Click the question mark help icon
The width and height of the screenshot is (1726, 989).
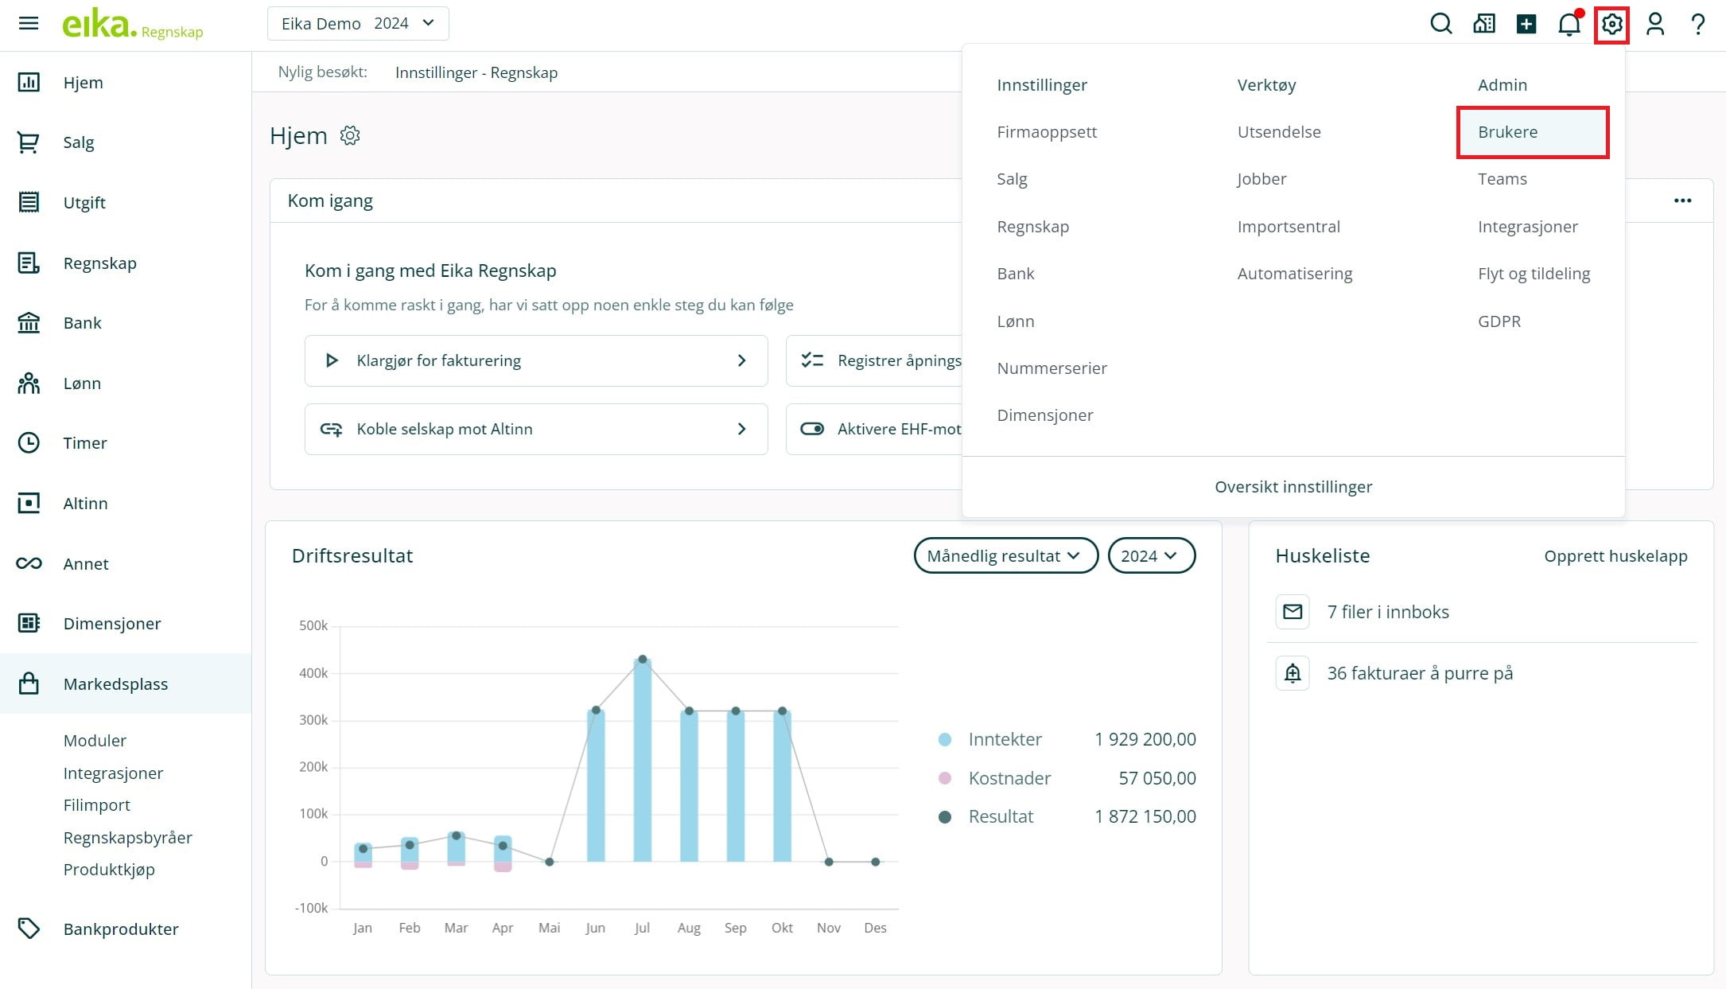pos(1697,24)
